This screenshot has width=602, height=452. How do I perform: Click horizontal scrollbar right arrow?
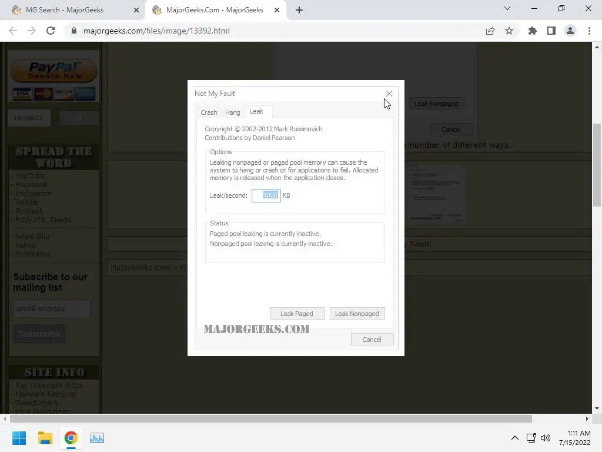[587, 418]
